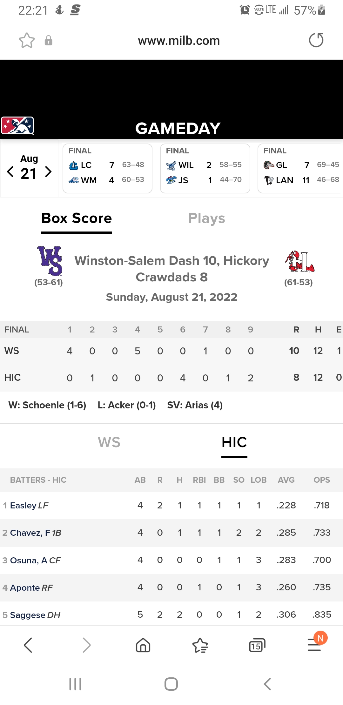Screen dimensions: 343x705
Task: Open the LC vs WM final game card
Action: (x=107, y=168)
